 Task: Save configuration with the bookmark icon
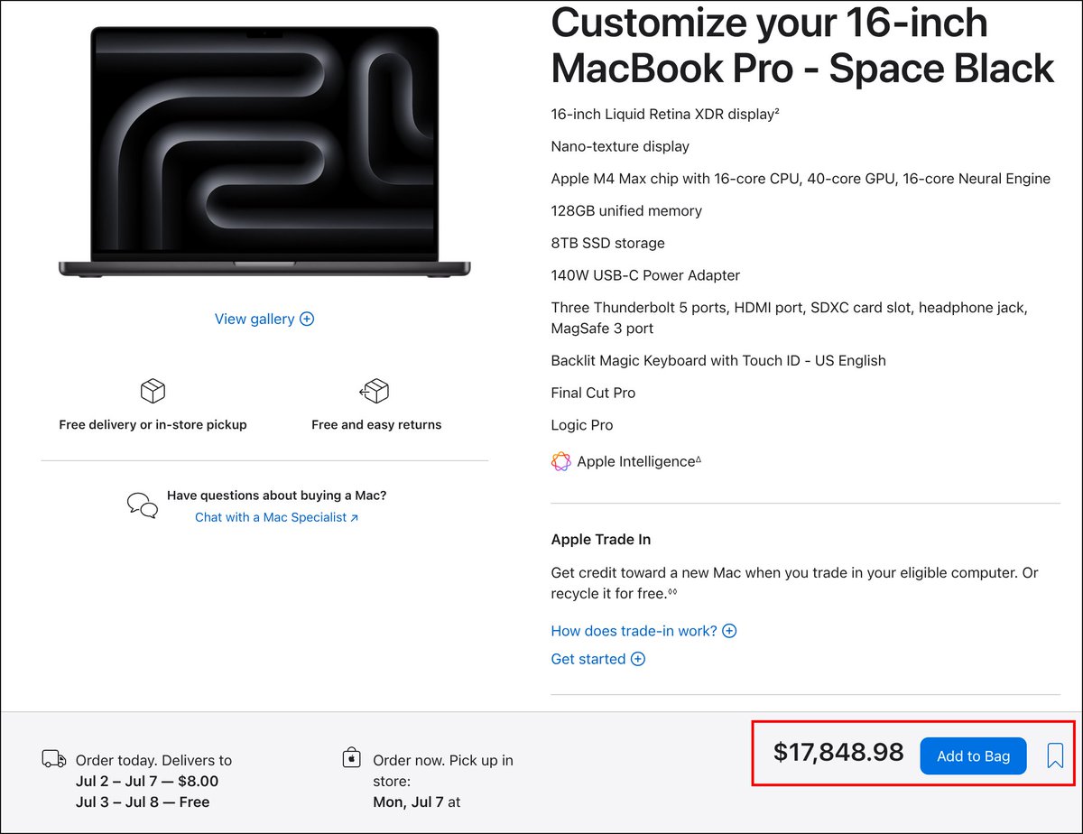pos(1055,755)
